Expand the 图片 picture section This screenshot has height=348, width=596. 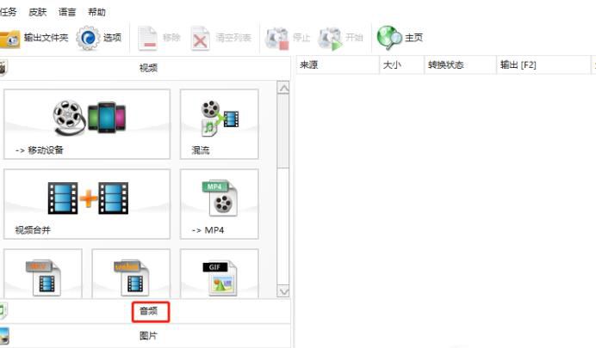(x=148, y=336)
